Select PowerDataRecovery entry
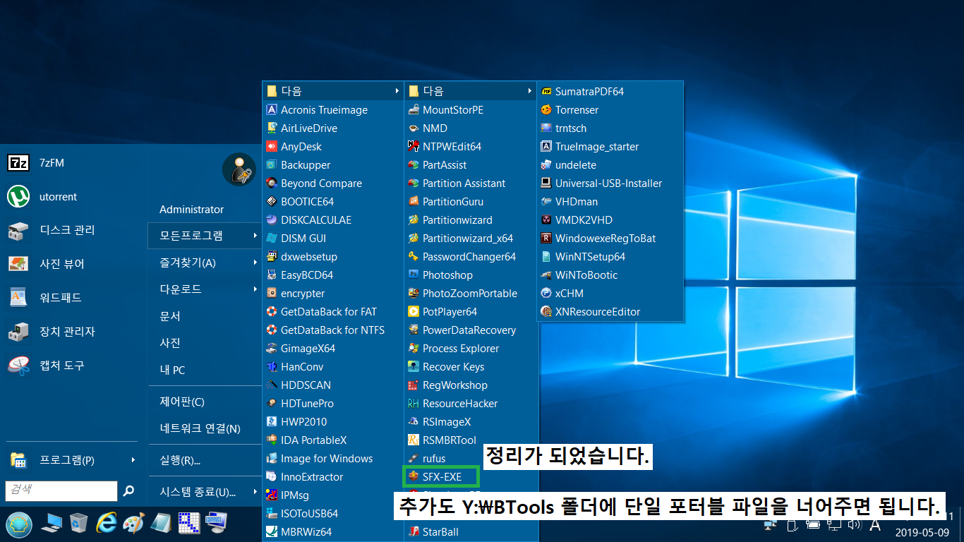The width and height of the screenshot is (964, 542). click(471, 330)
